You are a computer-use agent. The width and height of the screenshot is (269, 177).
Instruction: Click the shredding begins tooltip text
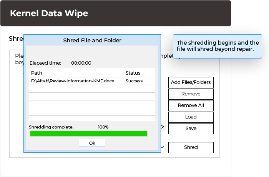218,46
